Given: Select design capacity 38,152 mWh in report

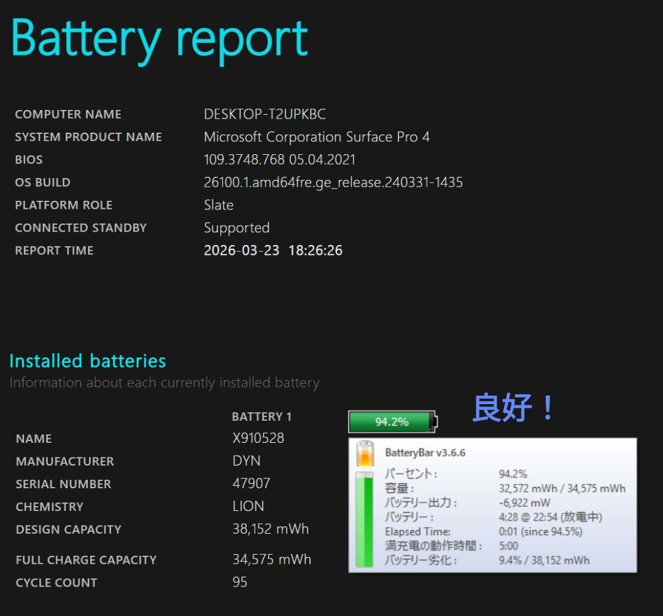Looking at the screenshot, I should tap(271, 529).
